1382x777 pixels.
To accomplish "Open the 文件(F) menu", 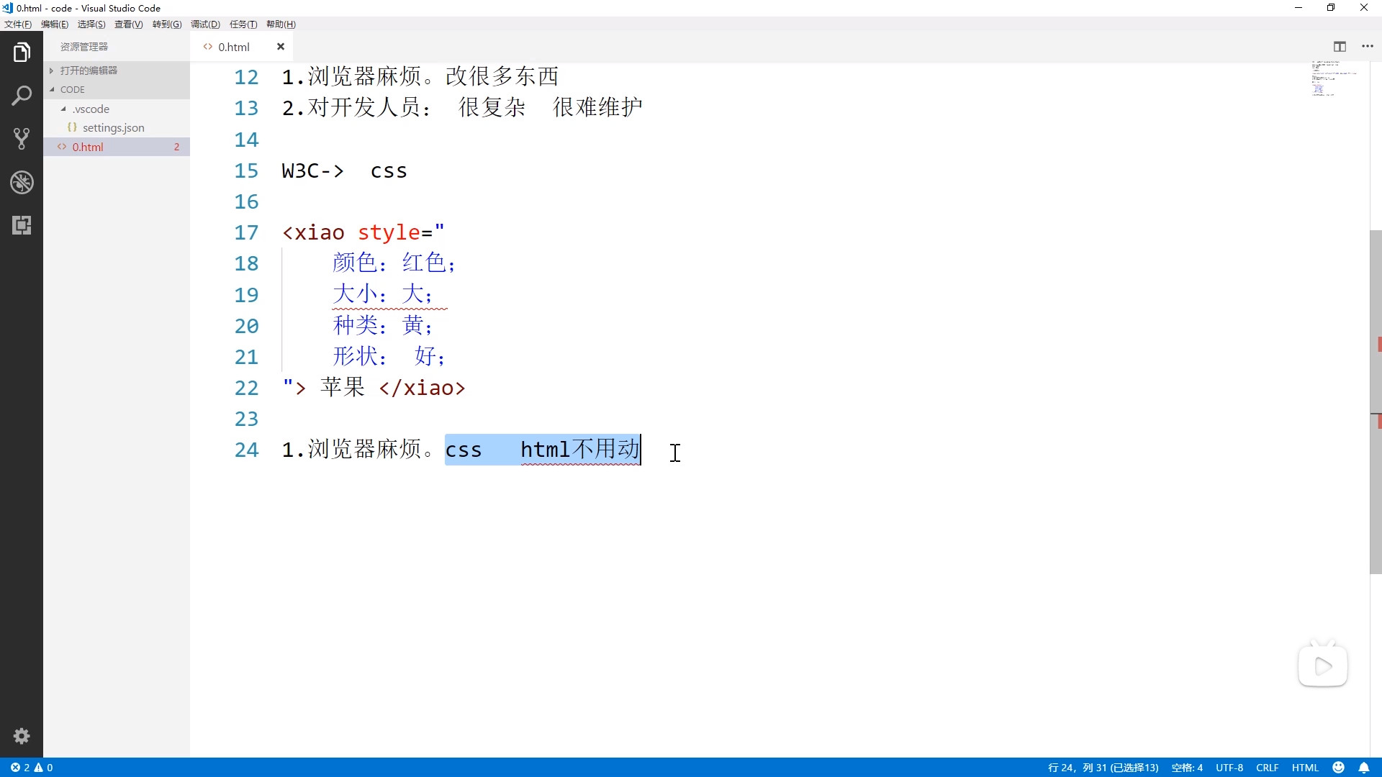I will point(17,24).
